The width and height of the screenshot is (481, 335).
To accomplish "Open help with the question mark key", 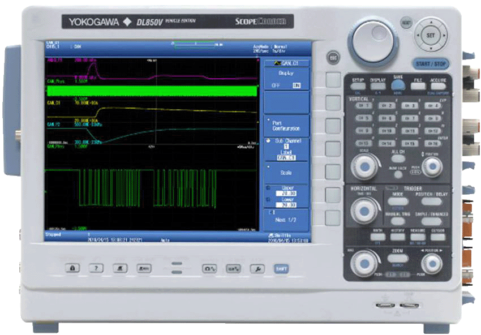I will tap(96, 268).
